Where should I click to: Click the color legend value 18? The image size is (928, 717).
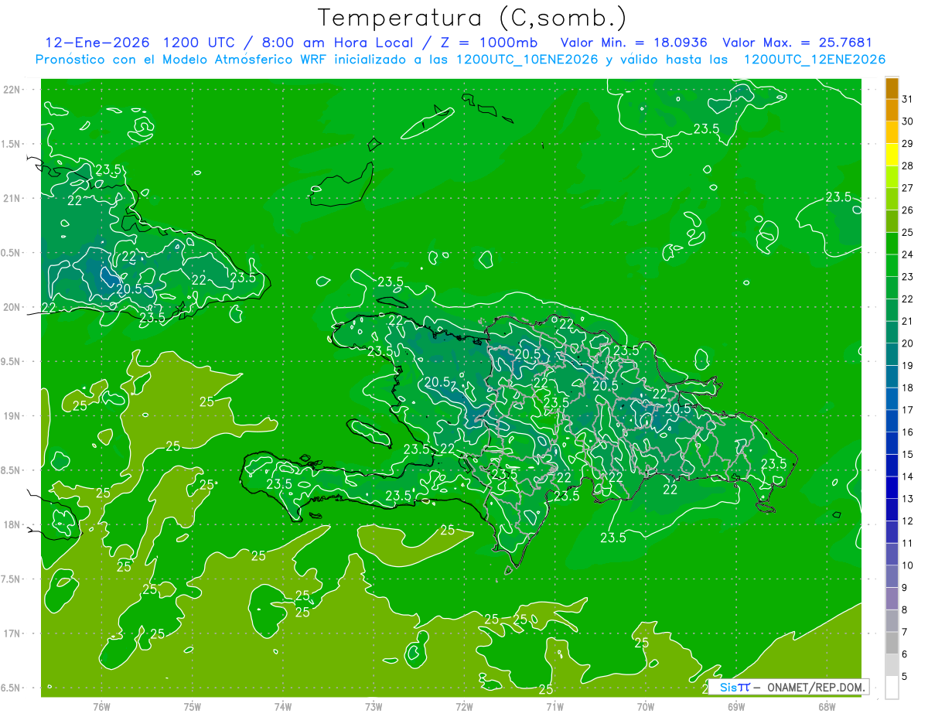click(908, 388)
